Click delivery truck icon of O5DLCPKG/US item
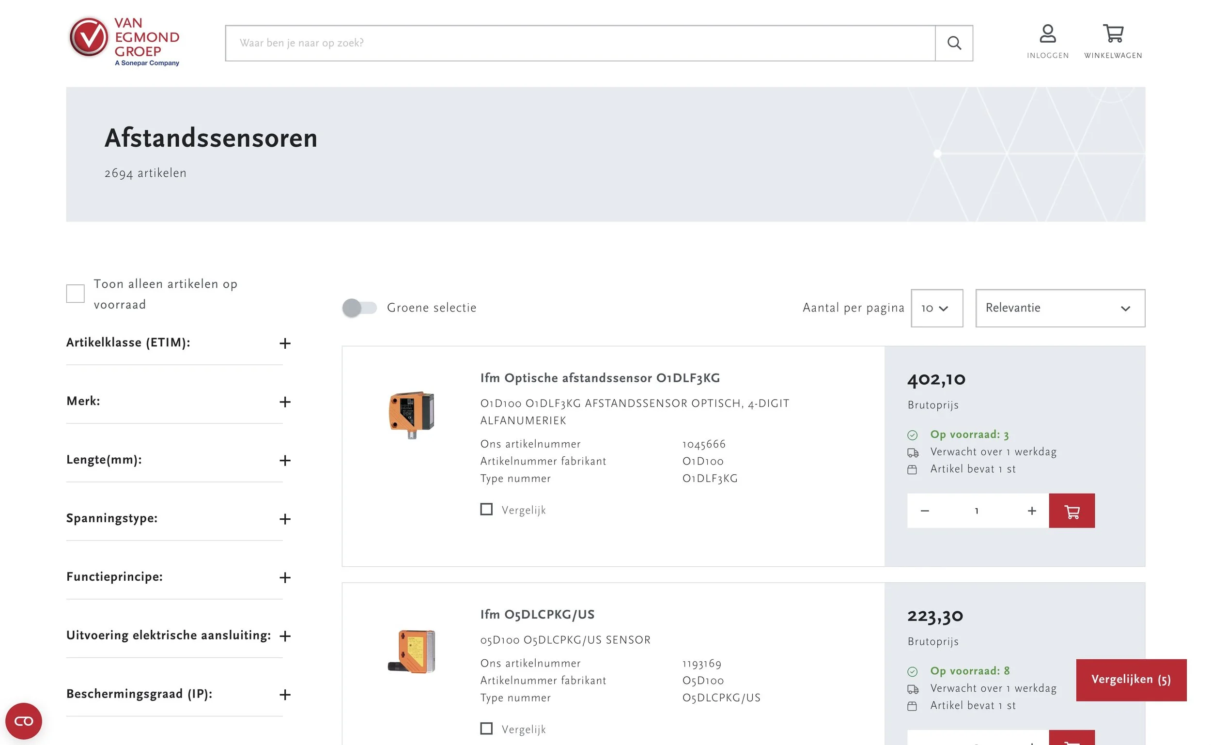This screenshot has height=745, width=1211. [913, 689]
